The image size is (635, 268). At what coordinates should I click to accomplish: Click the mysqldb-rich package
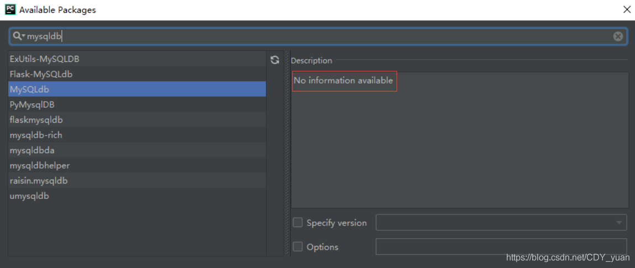pyautogui.click(x=36, y=135)
